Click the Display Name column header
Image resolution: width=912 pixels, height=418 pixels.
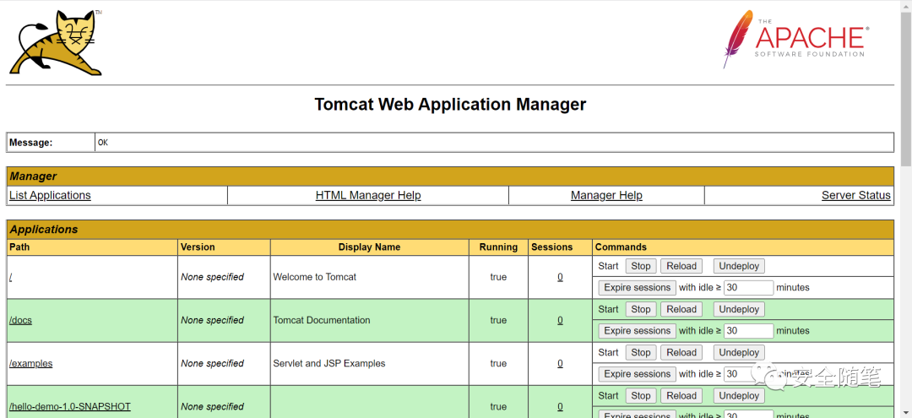coord(369,247)
